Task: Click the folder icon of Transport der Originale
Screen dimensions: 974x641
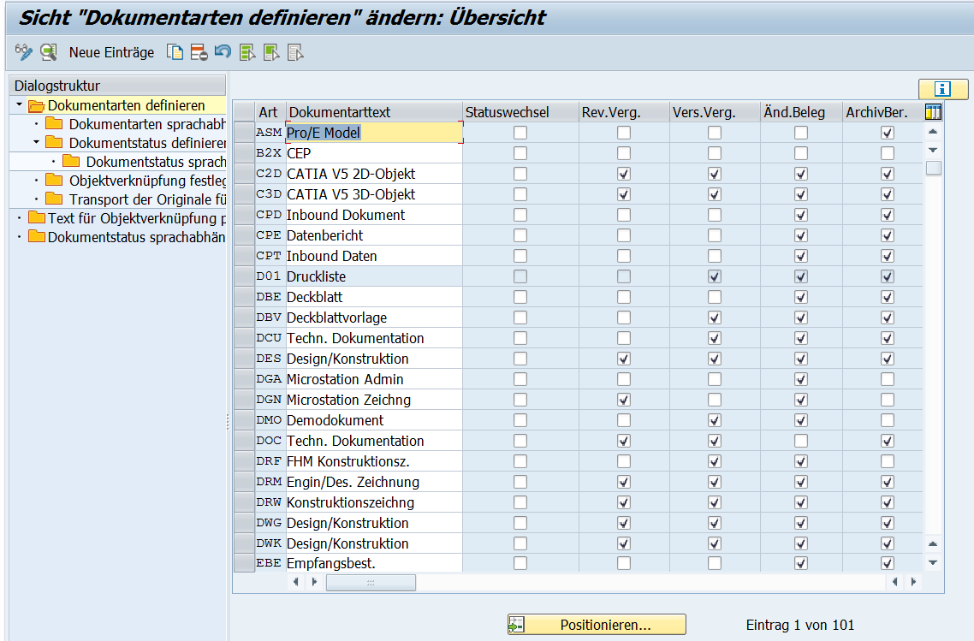Action: 54,199
